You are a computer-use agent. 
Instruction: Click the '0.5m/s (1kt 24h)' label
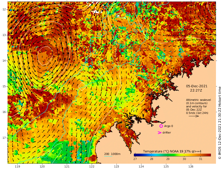tap(197, 113)
